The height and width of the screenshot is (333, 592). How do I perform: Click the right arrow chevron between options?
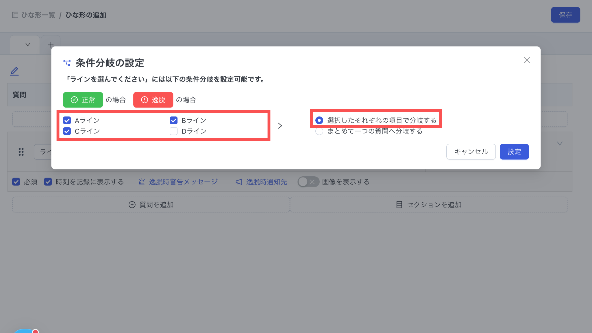pyautogui.click(x=280, y=126)
